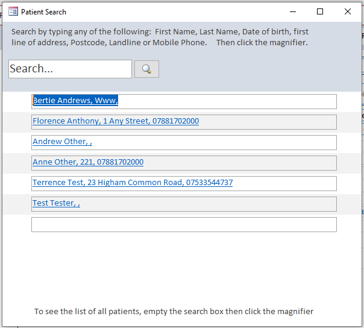Viewport: 364px width, 328px height.
Task: Open Terrence Test, 23 Higham Common Road
Action: click(133, 183)
